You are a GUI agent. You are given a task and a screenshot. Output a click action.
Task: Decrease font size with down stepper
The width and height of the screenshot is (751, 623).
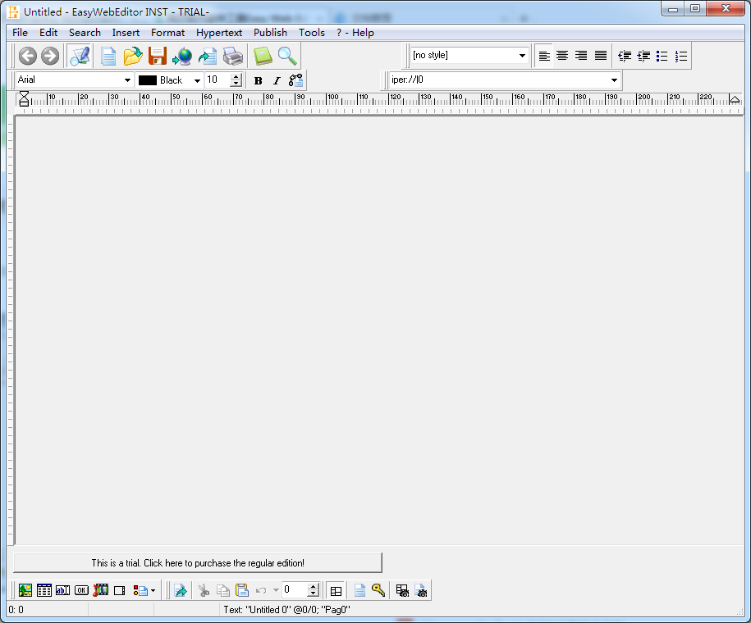(x=236, y=84)
